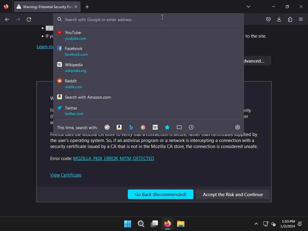
Task: Go back to the previous page
Action: [7, 20]
